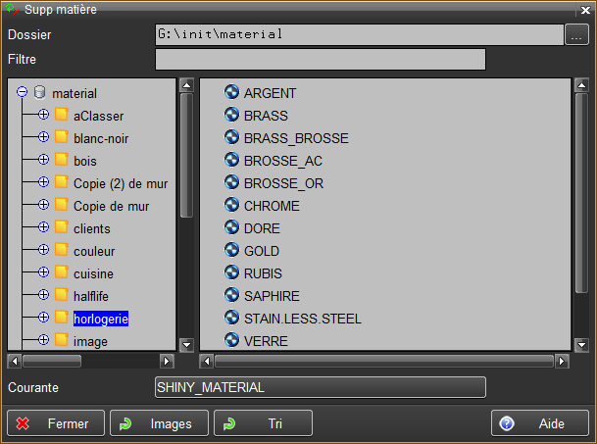The image size is (597, 444).
Task: Click the SAPHIRE material sphere icon
Action: coord(231,295)
